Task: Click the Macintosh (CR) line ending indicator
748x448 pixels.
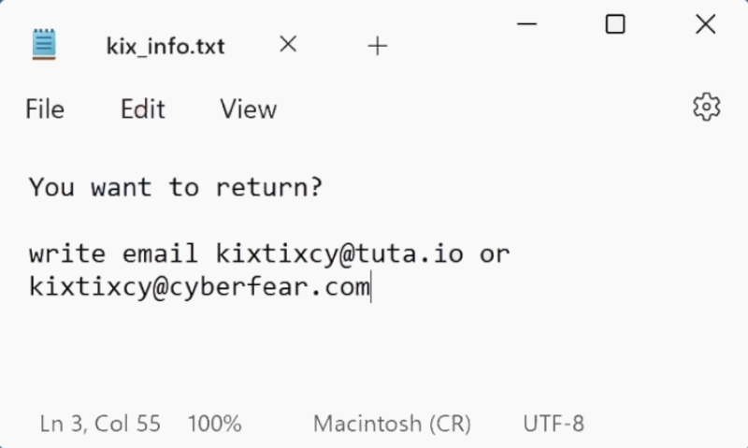Action: click(392, 424)
